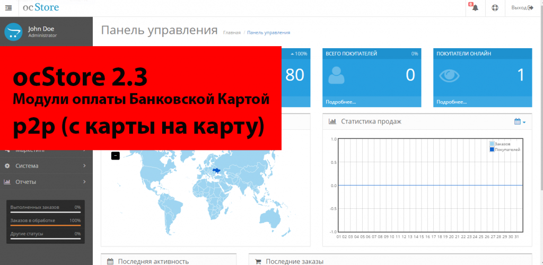Open the help lifebuoy icon
The width and height of the screenshot is (543, 265).
click(495, 8)
